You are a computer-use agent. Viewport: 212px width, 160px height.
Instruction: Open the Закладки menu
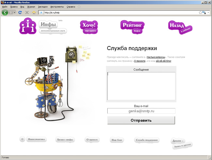42,6
